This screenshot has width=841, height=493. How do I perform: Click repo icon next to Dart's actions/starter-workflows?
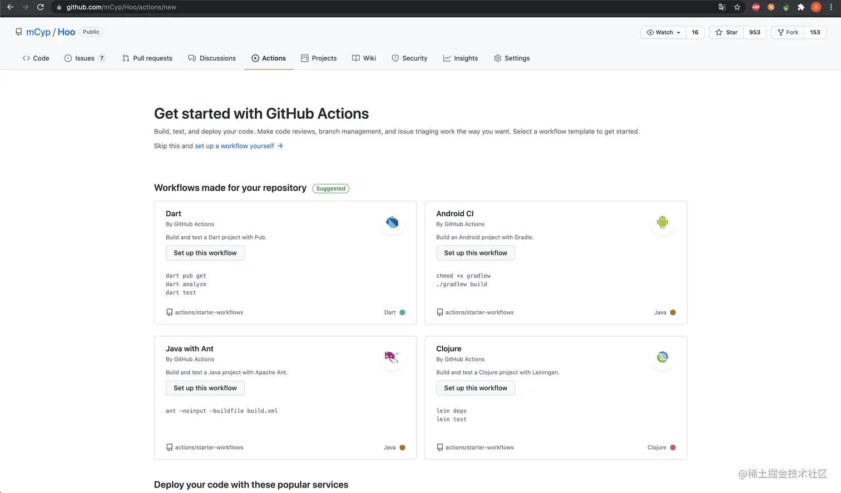169,312
